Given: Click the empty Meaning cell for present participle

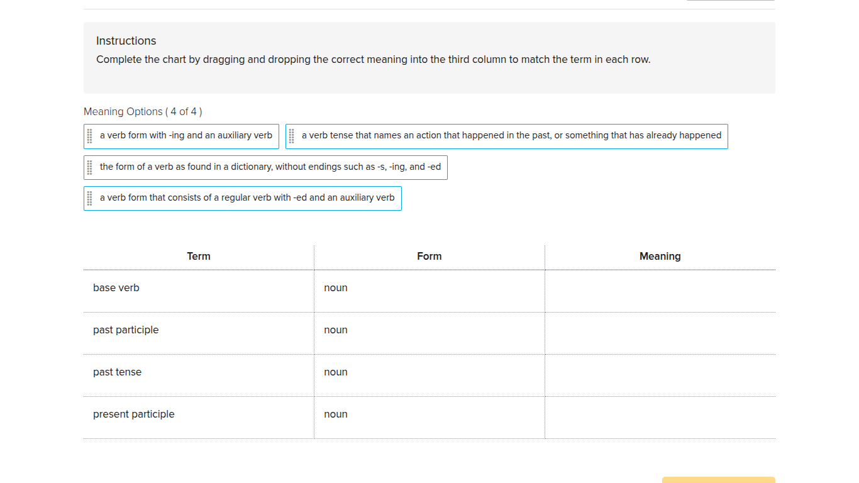Looking at the screenshot, I should [660, 417].
